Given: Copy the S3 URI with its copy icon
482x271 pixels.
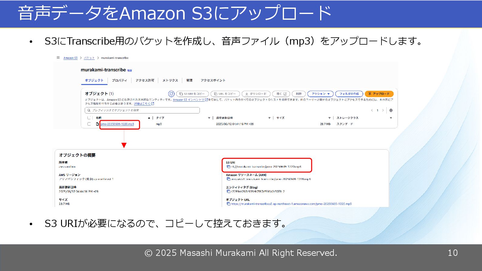Looking at the screenshot, I should click(x=228, y=167).
